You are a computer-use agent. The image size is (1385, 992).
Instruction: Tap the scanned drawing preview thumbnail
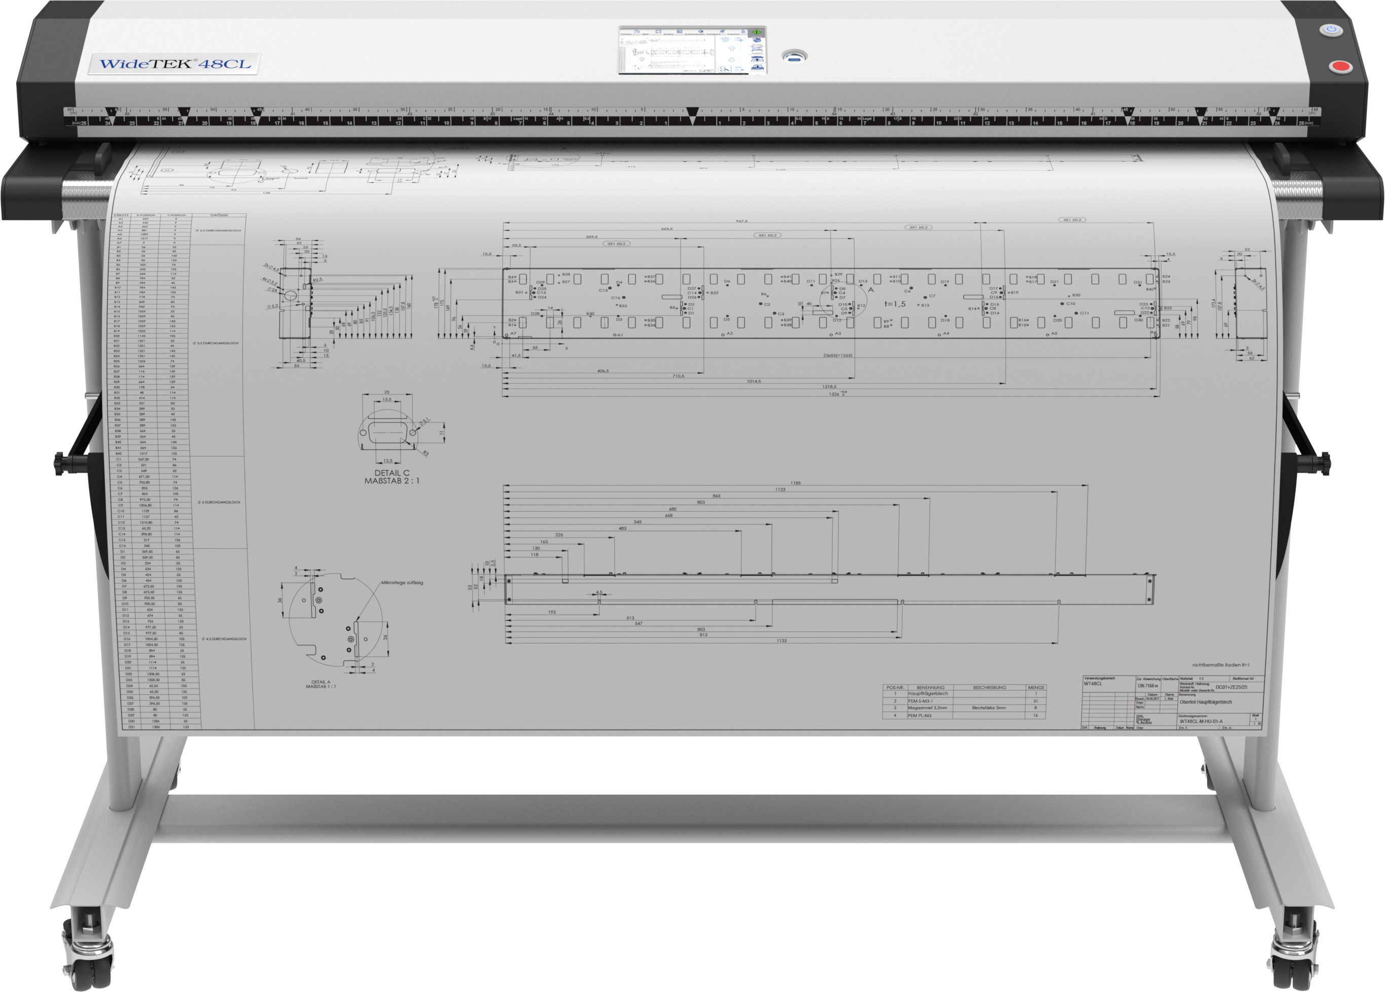[668, 54]
